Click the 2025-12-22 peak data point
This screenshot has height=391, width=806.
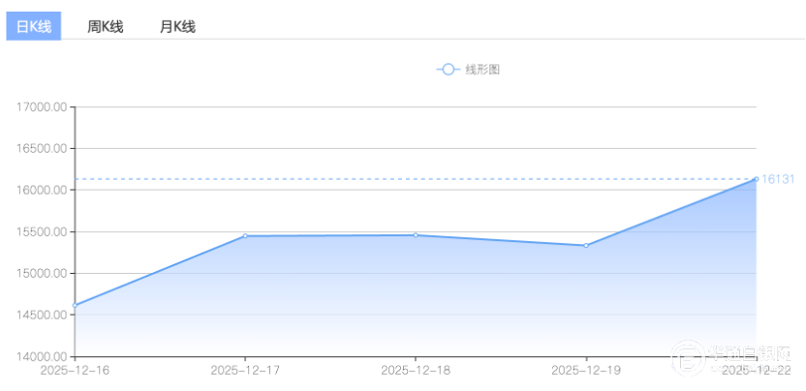[x=756, y=179]
